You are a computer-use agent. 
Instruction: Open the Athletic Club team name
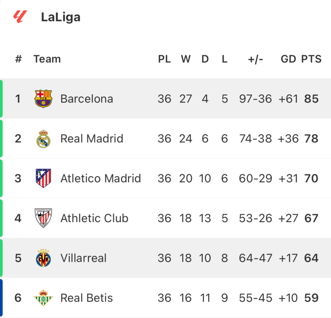(94, 218)
